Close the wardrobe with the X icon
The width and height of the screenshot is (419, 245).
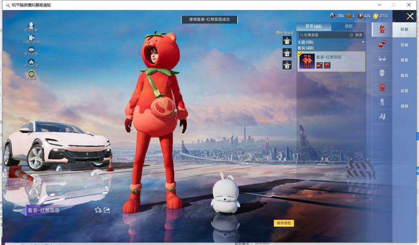point(410,16)
